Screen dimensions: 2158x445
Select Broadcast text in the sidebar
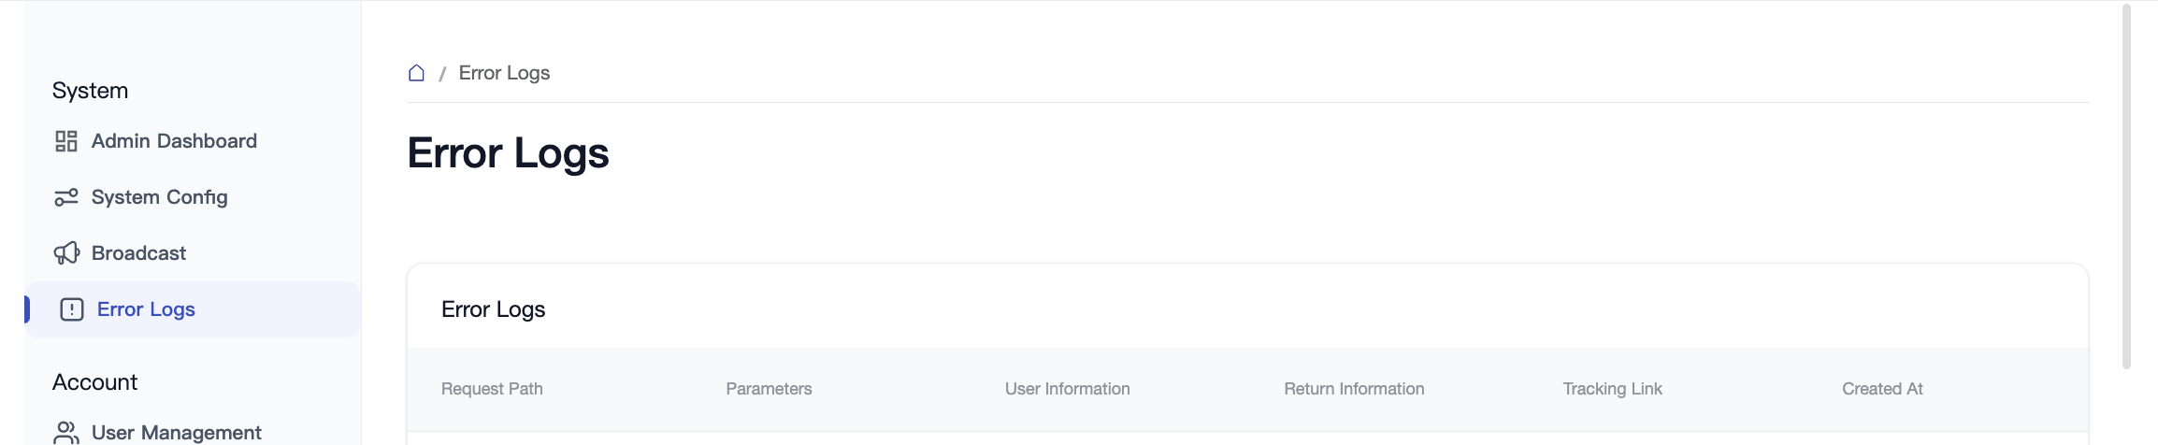[x=138, y=253]
